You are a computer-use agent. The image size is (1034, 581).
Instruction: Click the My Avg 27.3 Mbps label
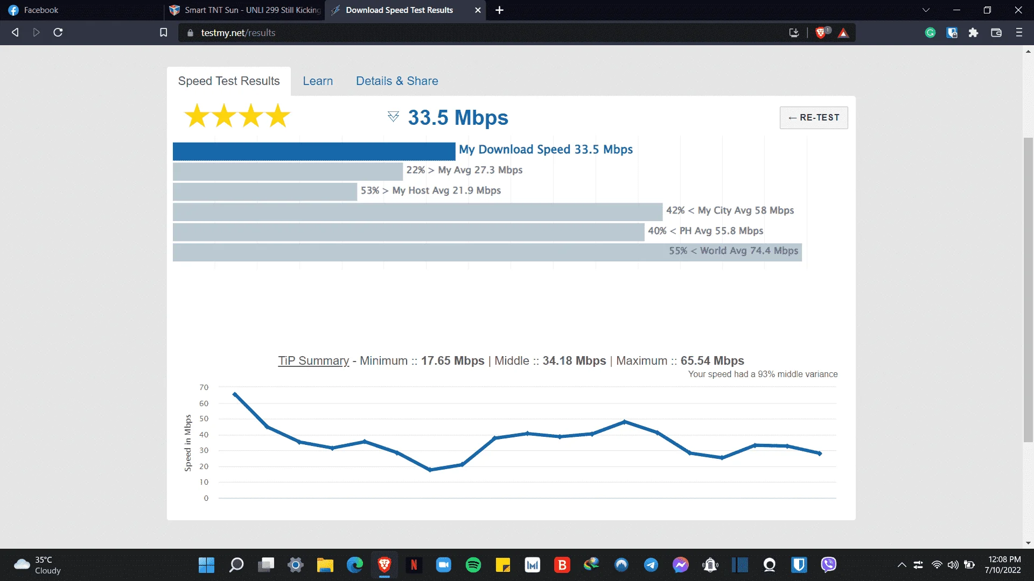click(464, 170)
